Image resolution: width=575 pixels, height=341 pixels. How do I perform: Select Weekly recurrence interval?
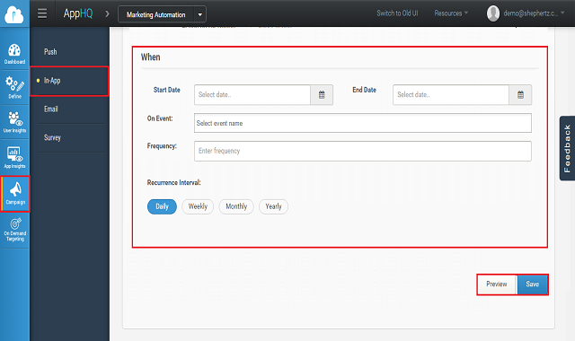[x=198, y=206]
